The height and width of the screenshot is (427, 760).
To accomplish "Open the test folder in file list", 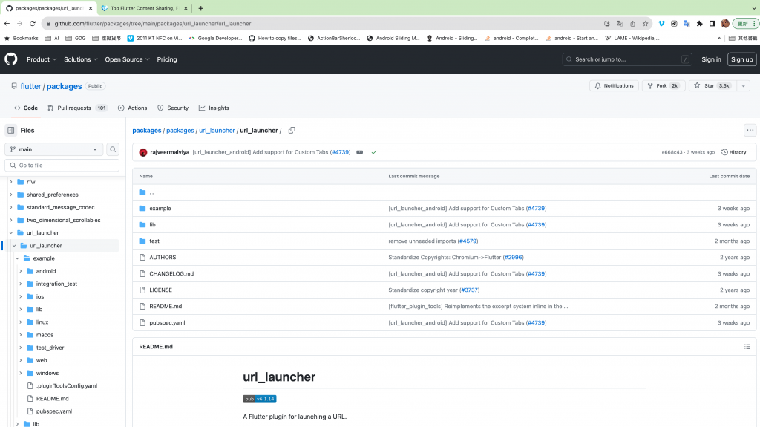I will (x=154, y=241).
